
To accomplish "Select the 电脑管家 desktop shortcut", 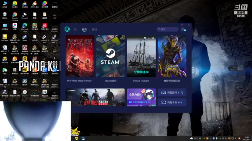I will (x=45, y=71).
